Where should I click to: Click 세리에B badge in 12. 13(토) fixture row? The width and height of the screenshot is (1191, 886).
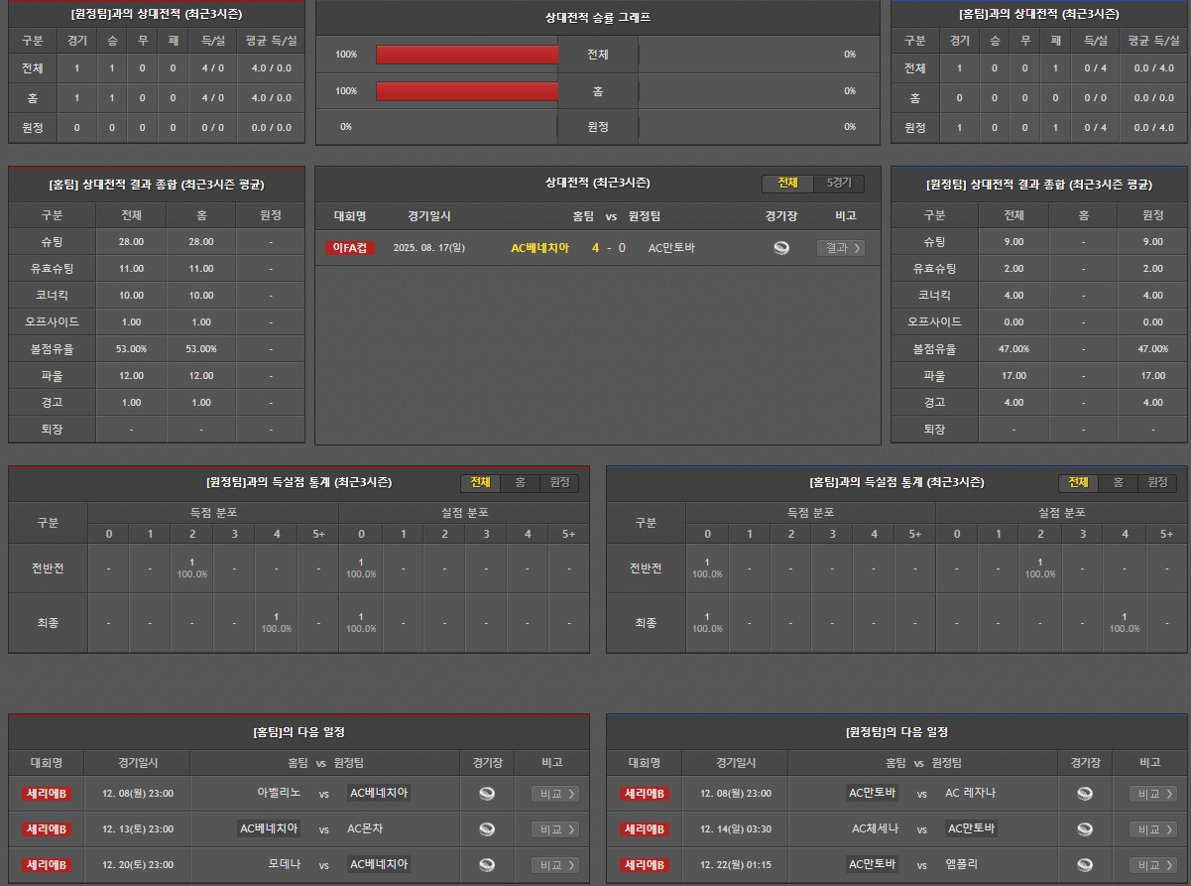click(x=48, y=829)
